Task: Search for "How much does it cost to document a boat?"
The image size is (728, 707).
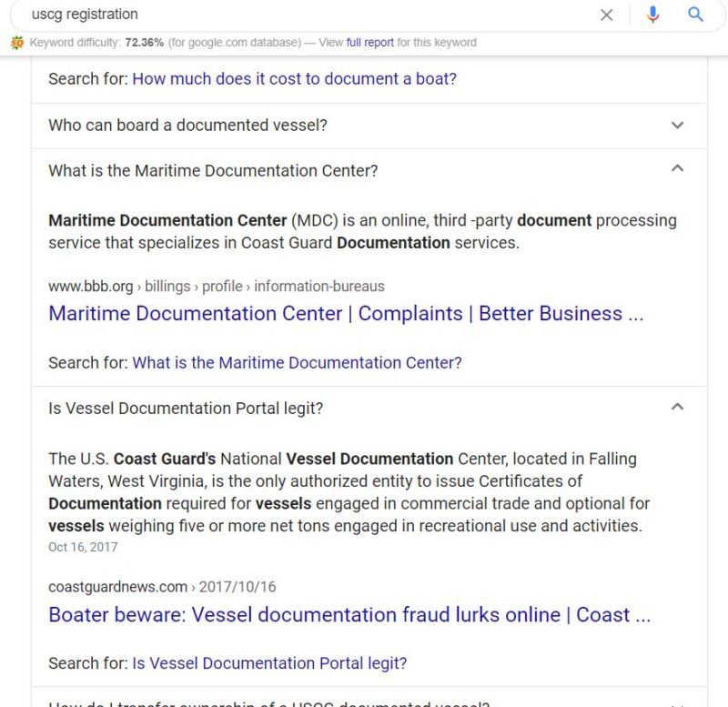Action: (294, 79)
